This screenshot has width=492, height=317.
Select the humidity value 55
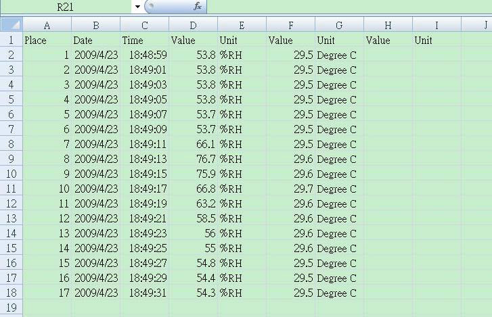pos(194,248)
